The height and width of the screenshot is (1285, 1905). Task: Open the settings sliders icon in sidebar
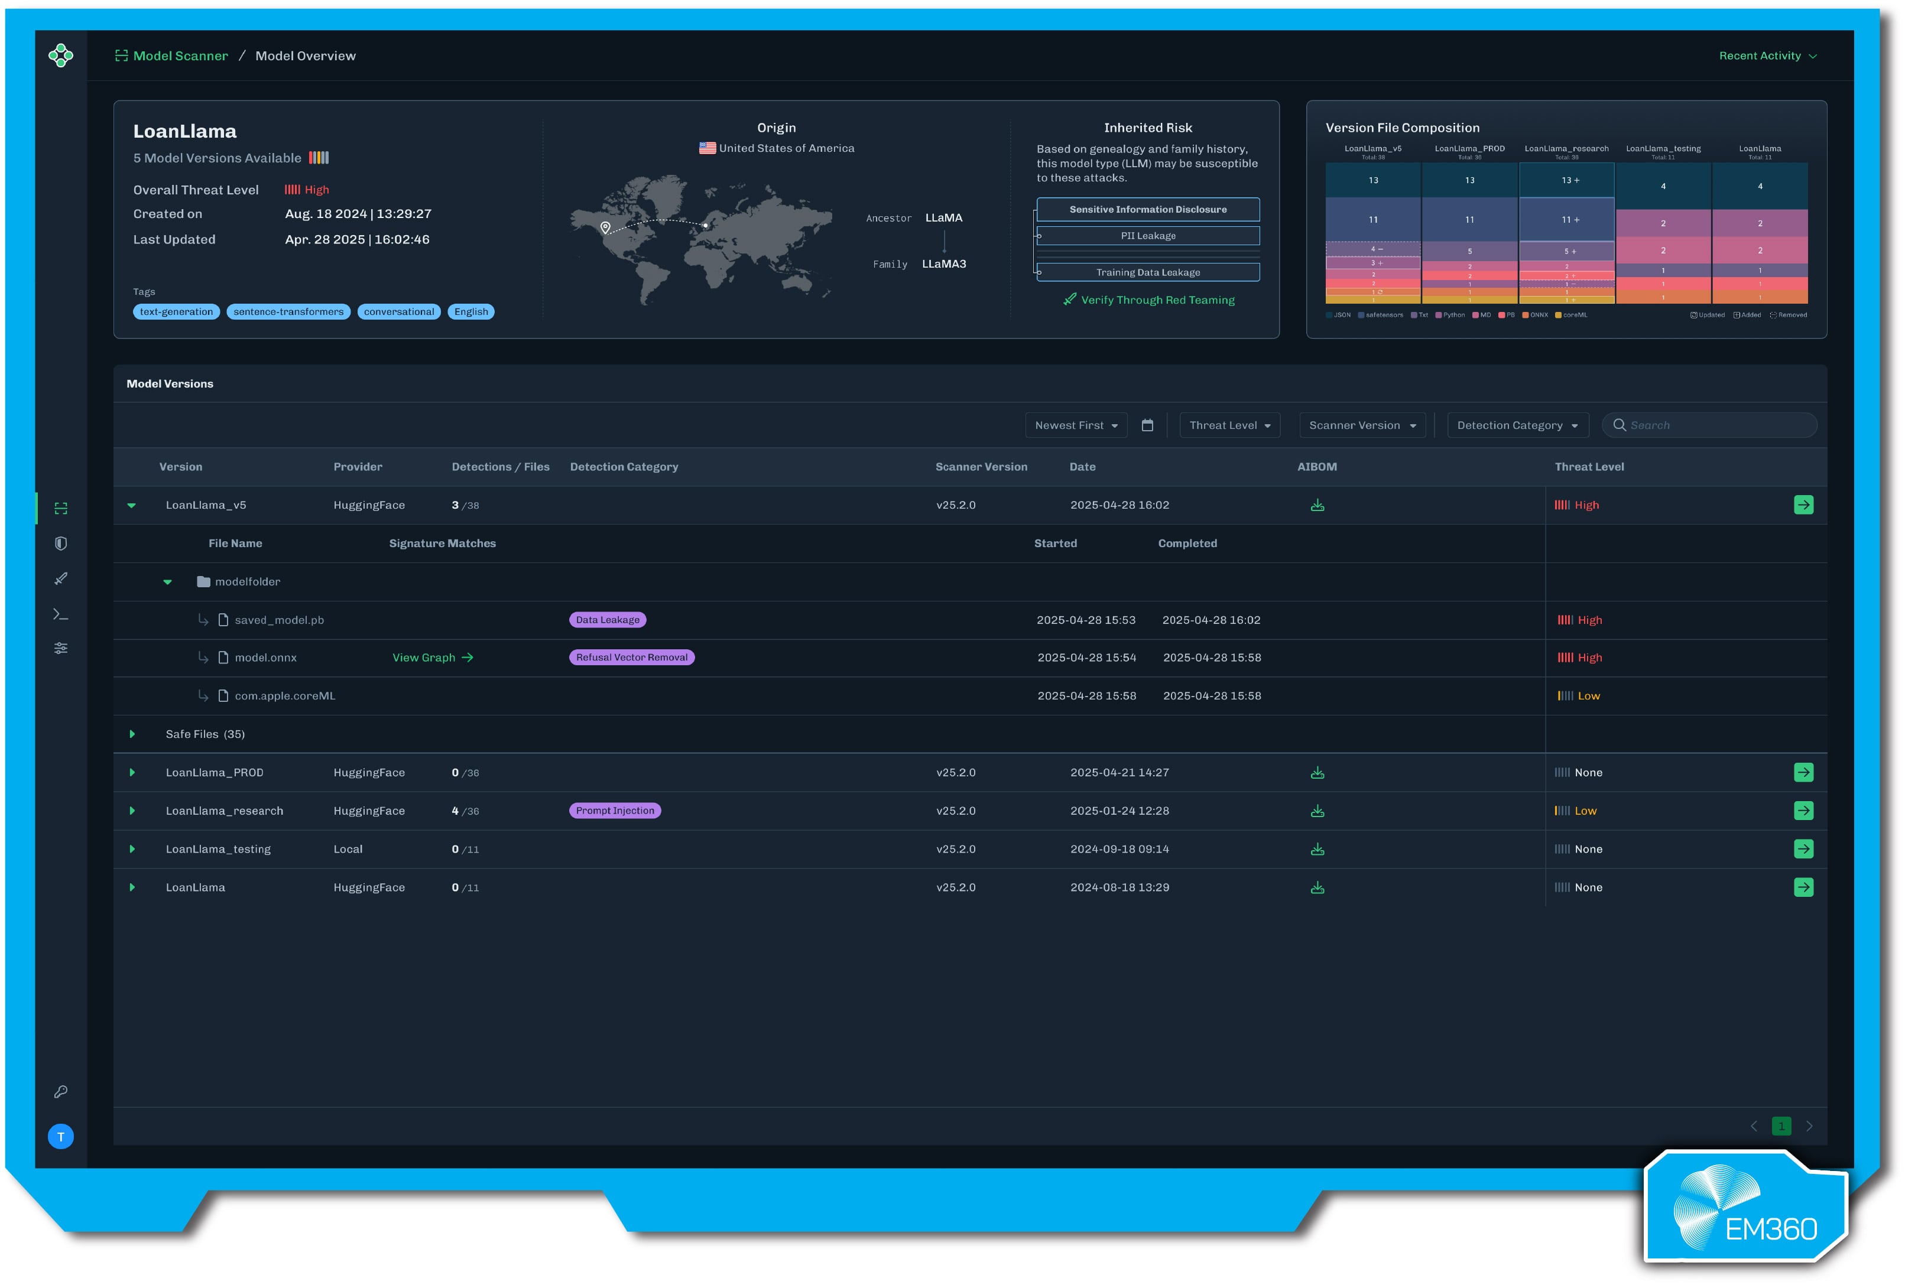pos(61,648)
